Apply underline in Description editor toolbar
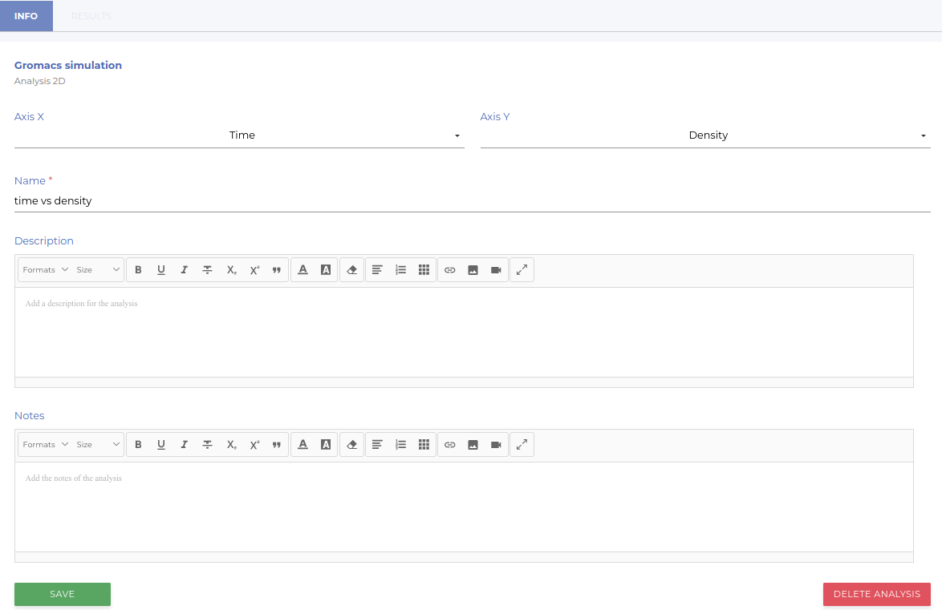Screen dimensions: 942x610 coord(161,270)
